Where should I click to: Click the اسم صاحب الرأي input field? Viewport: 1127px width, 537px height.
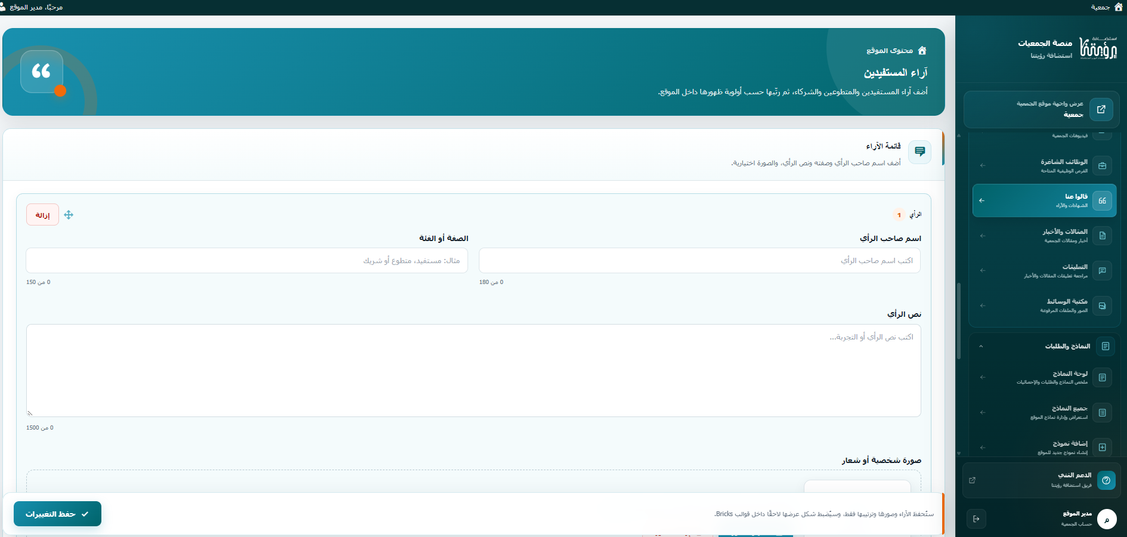pyautogui.click(x=699, y=261)
